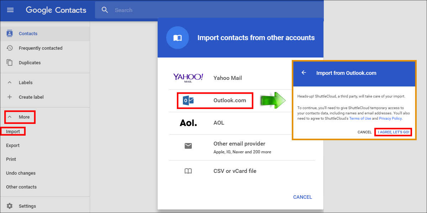Click the search magnifier icon
Screen dimensions: 427x213
pos(105,10)
